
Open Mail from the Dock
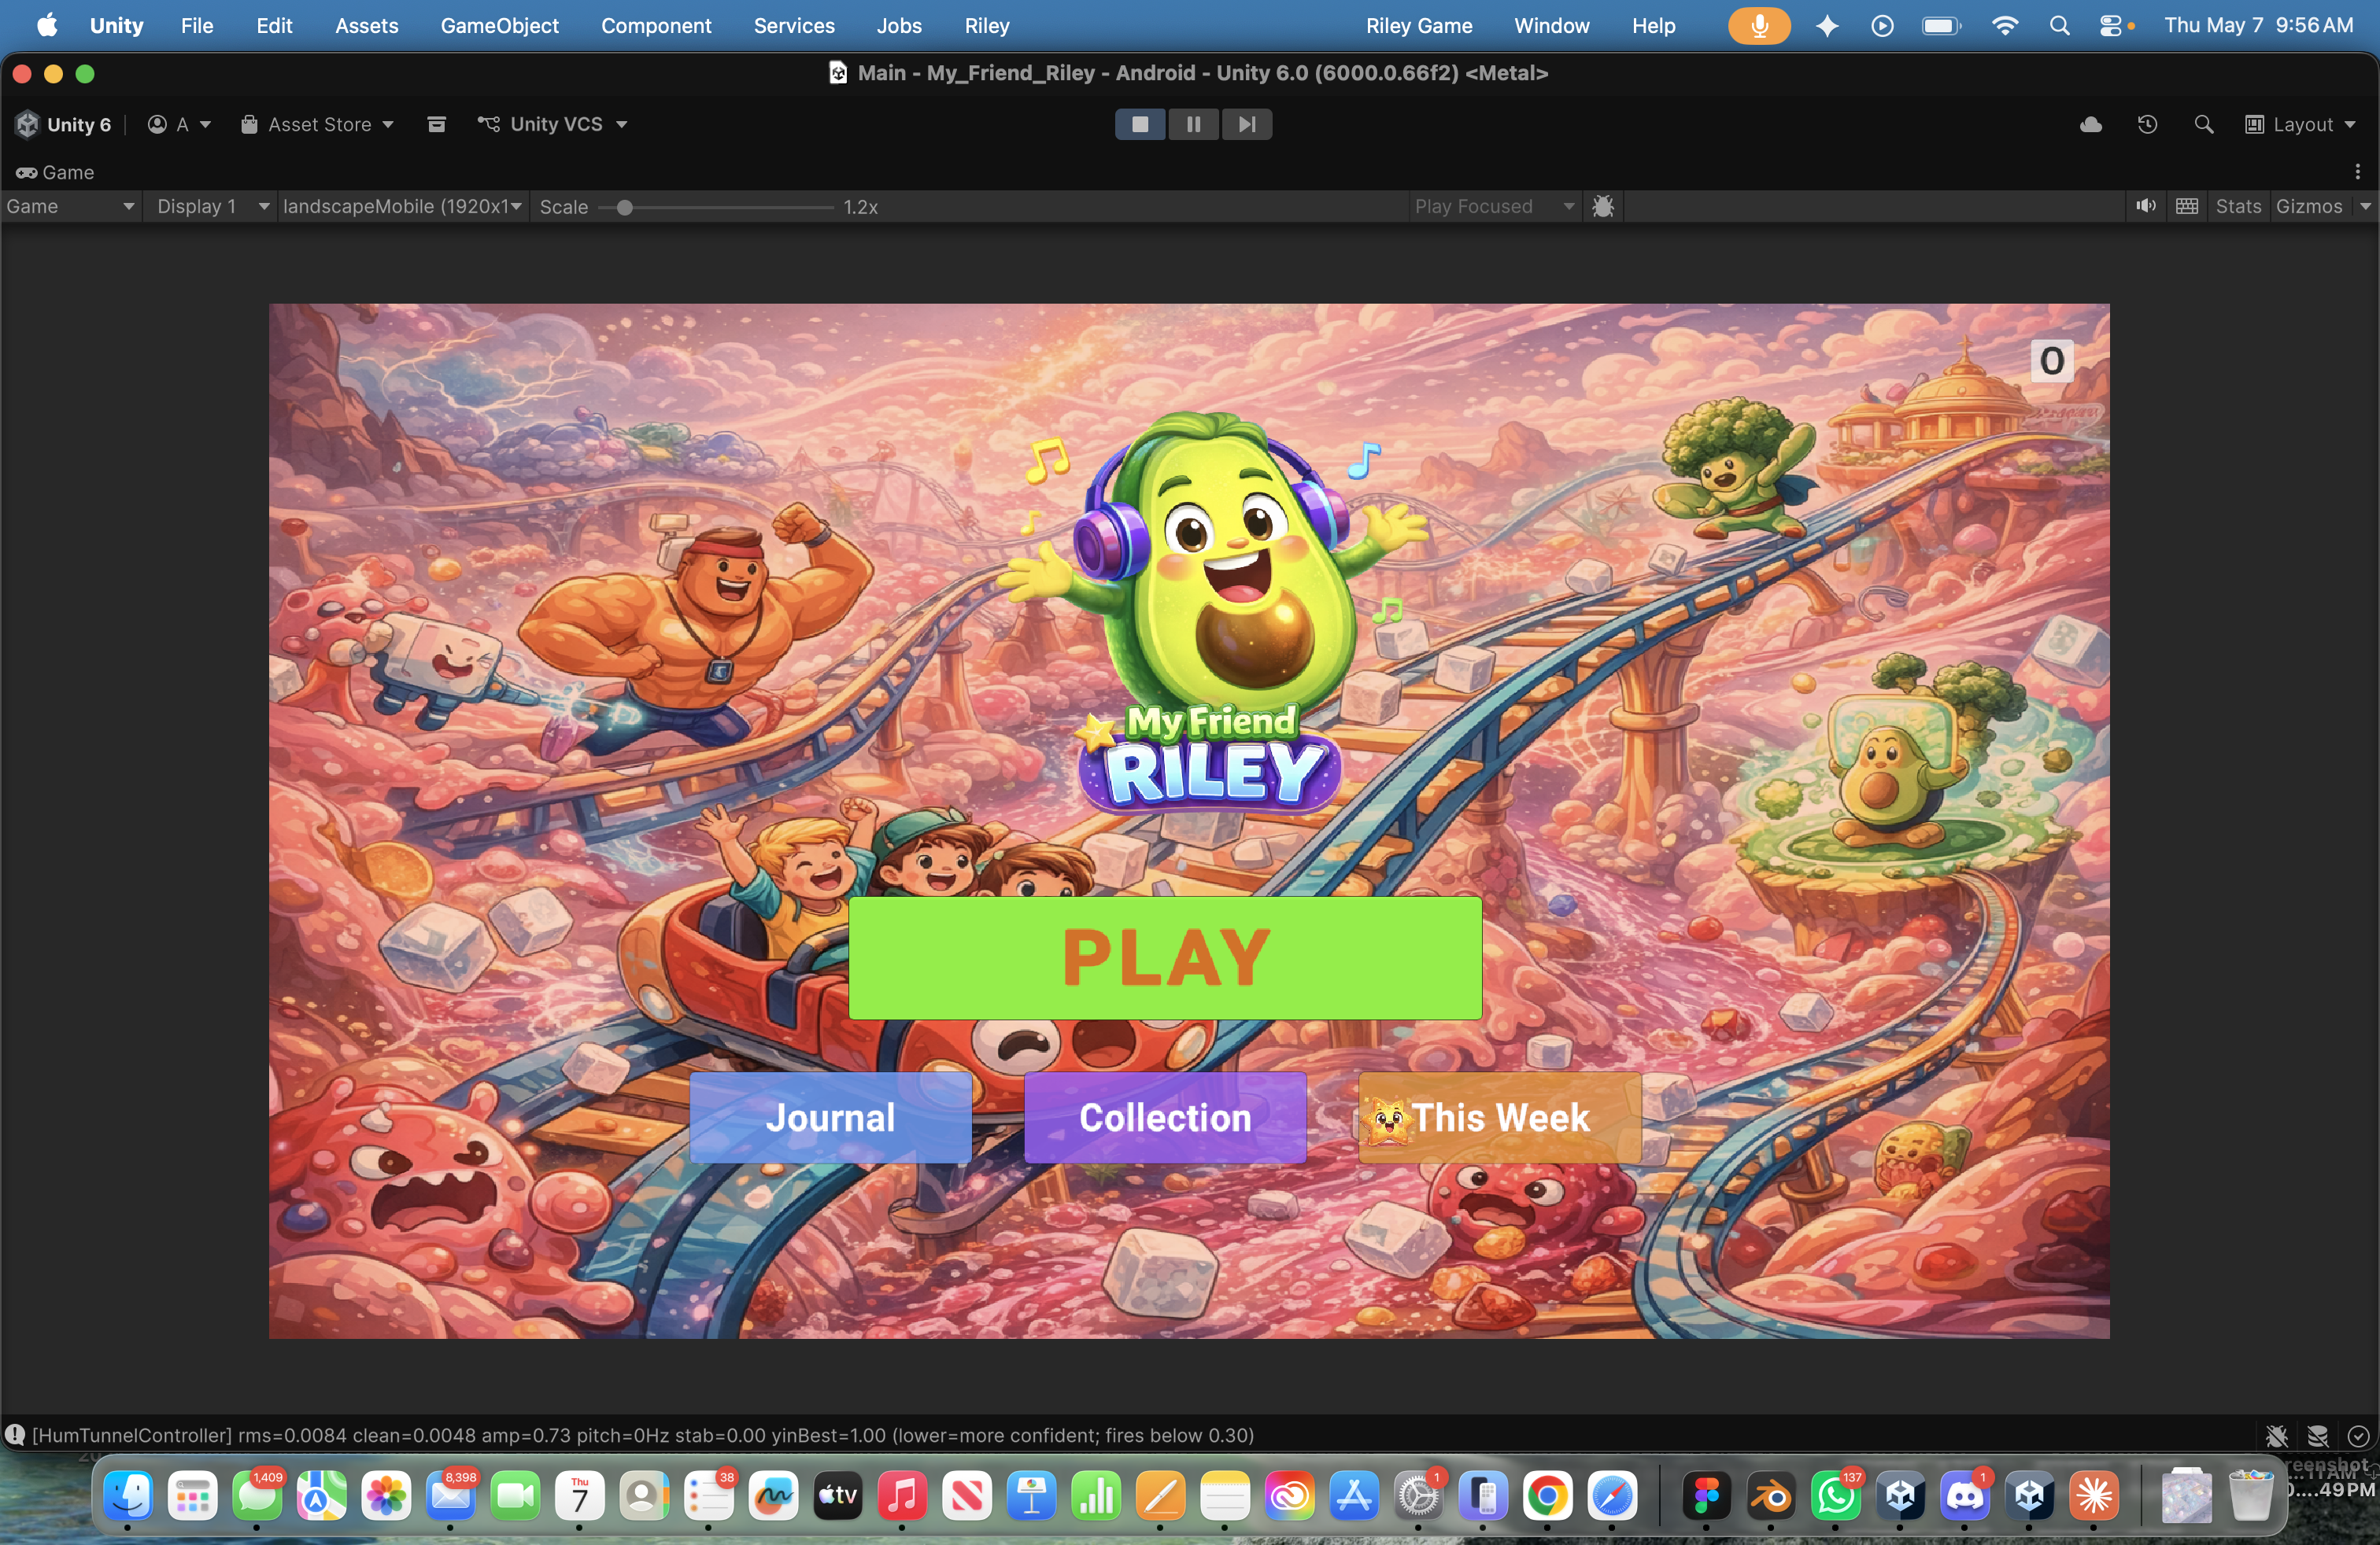tap(451, 1496)
